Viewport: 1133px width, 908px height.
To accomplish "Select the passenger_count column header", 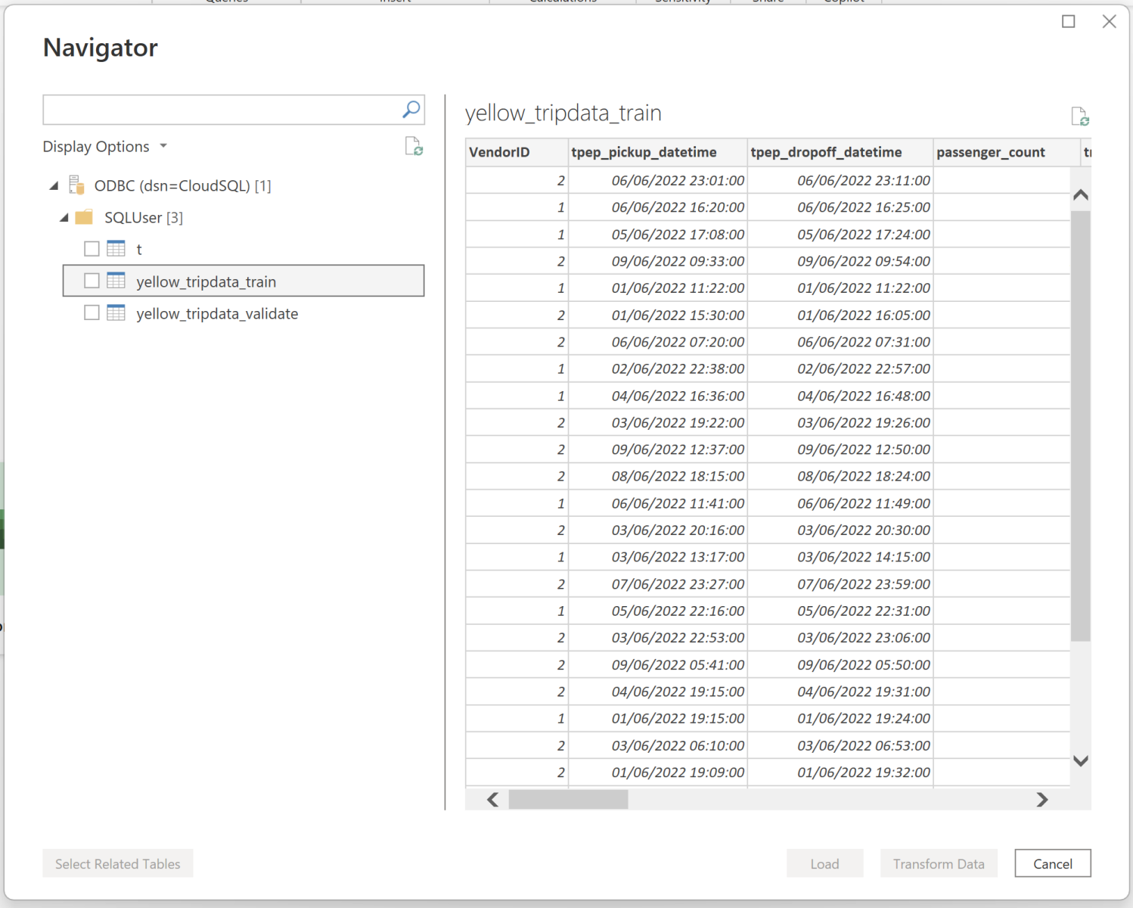I will pos(990,152).
